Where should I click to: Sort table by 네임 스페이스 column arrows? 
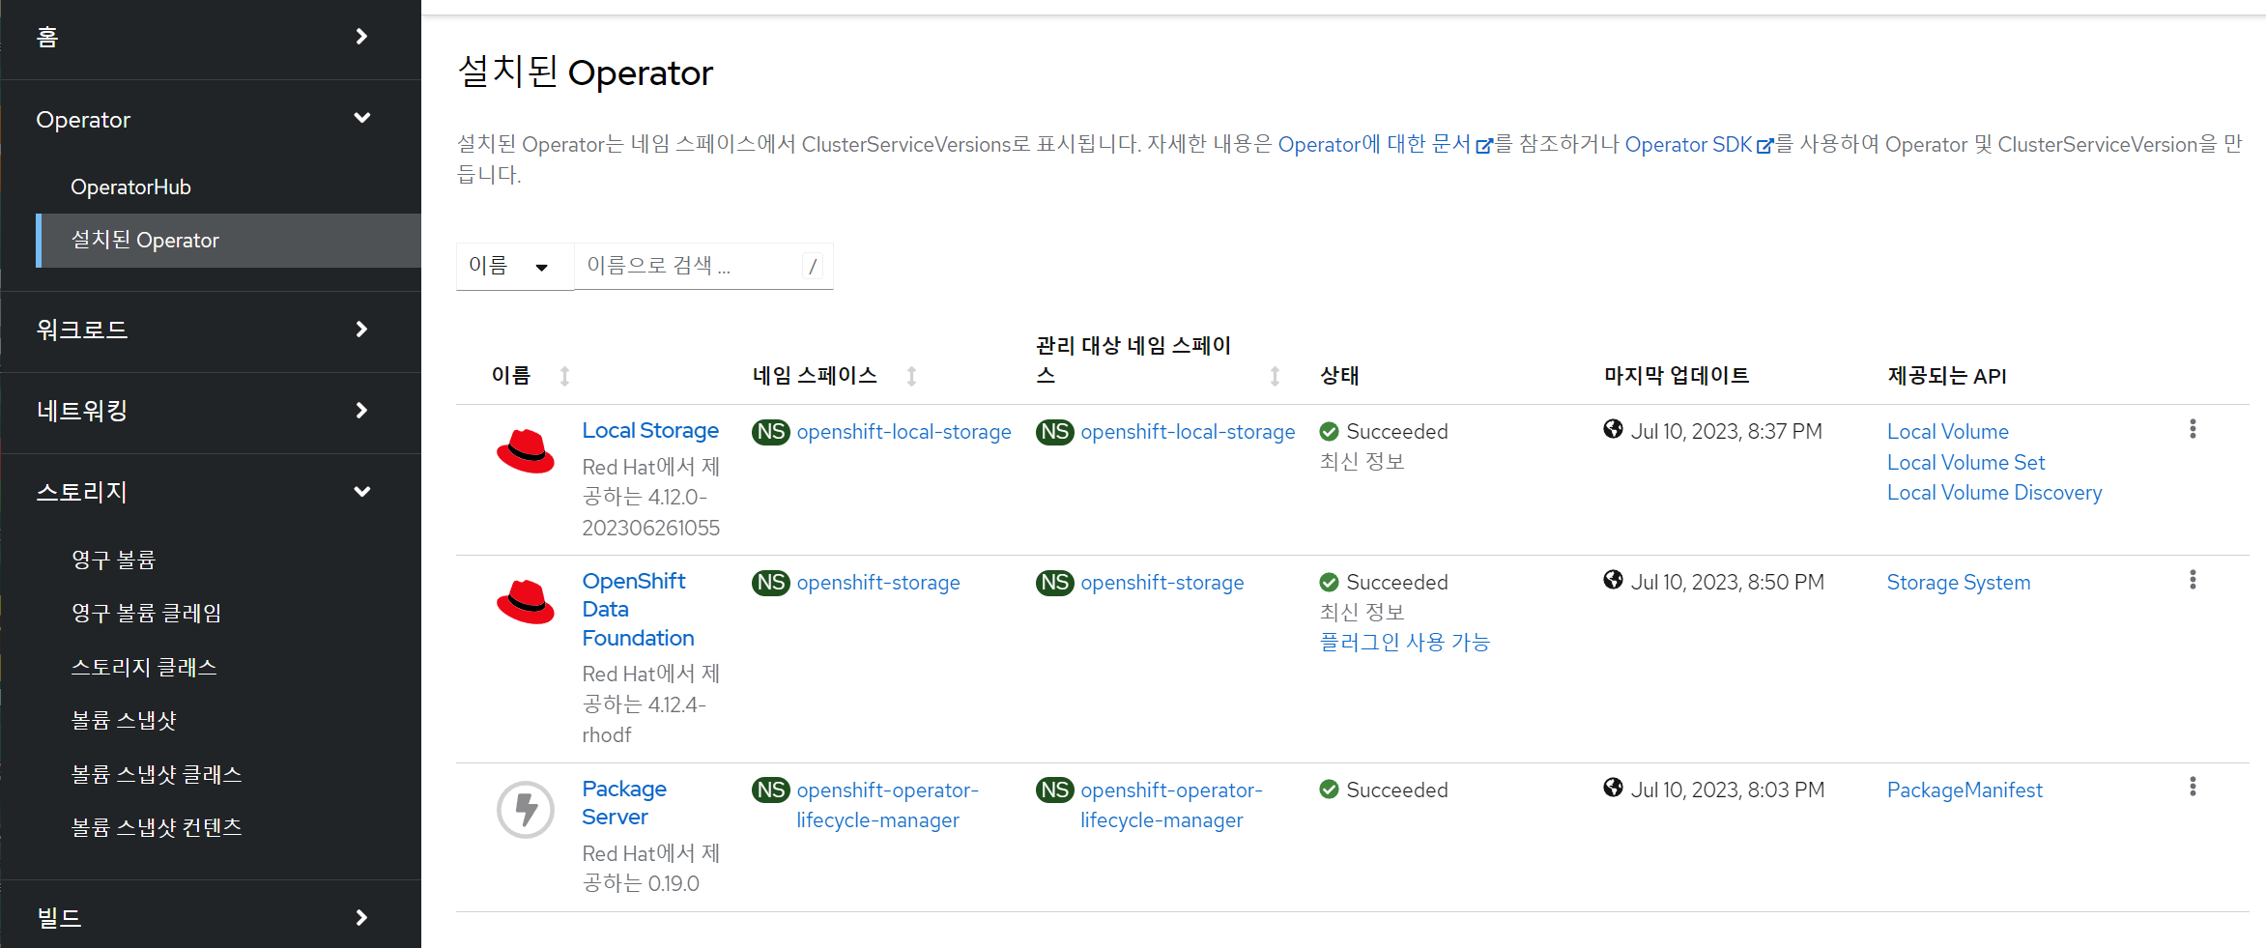point(911,376)
